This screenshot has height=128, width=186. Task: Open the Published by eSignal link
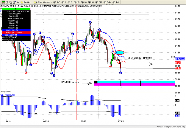tap(171, 127)
